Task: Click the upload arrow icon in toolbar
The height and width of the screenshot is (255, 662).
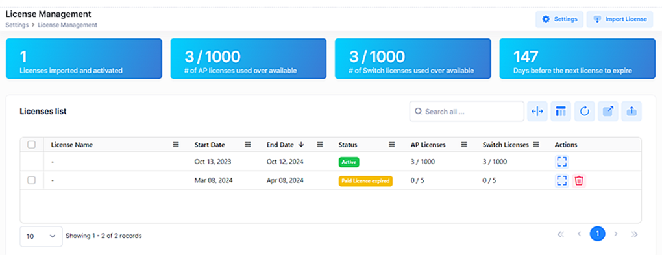Action: [631, 112]
